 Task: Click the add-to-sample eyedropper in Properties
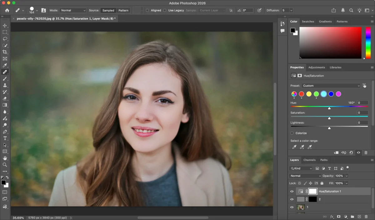coord(302,147)
